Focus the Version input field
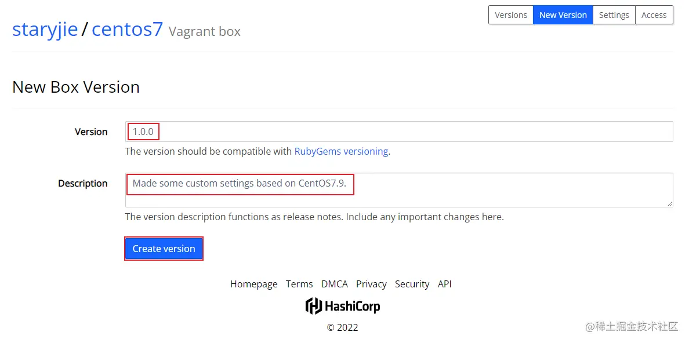The width and height of the screenshot is (689, 343). [x=399, y=132]
